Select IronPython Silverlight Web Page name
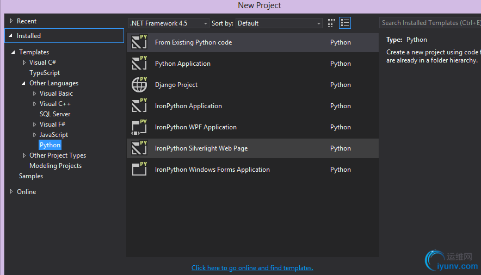 201,148
